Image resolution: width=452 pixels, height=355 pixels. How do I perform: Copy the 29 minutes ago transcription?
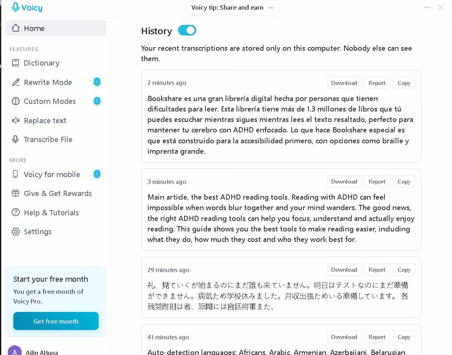[x=404, y=270]
